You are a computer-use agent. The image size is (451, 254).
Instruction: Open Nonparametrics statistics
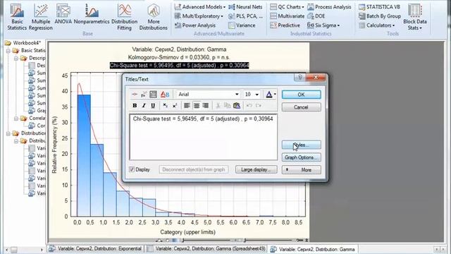click(92, 14)
